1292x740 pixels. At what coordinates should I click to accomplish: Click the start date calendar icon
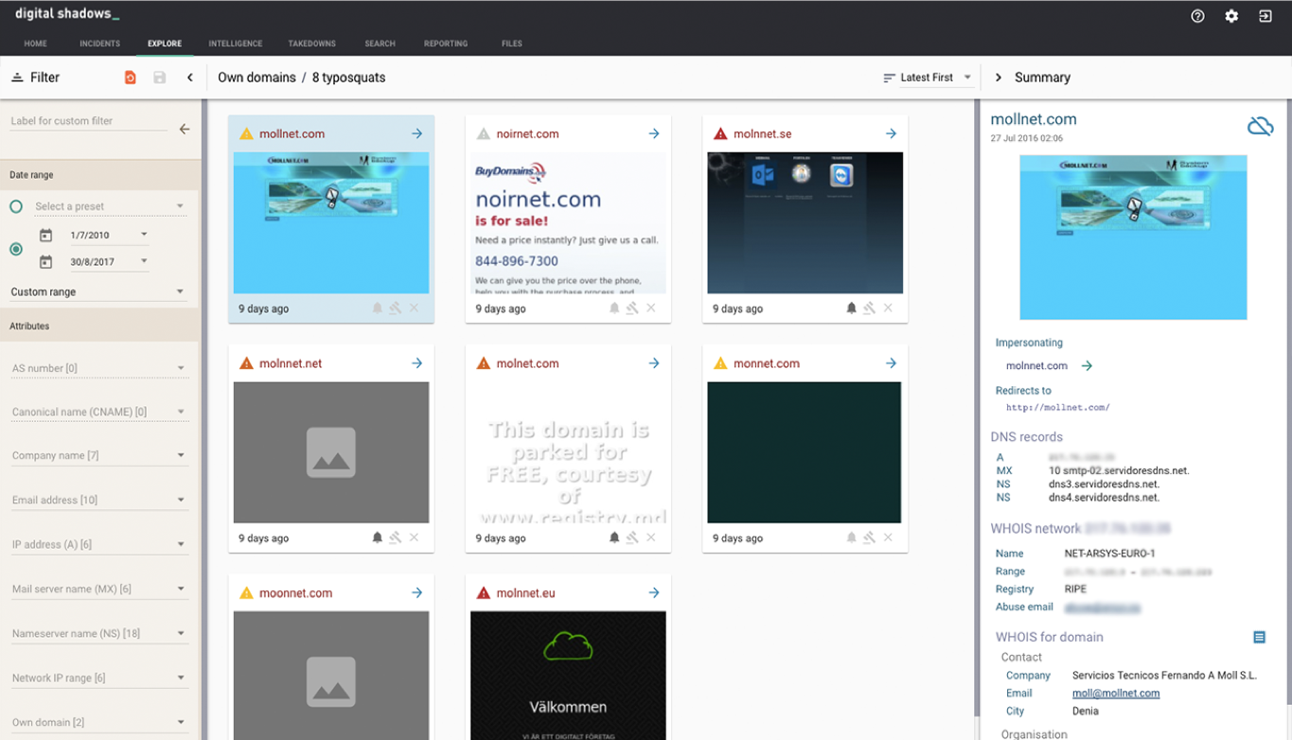tap(45, 235)
